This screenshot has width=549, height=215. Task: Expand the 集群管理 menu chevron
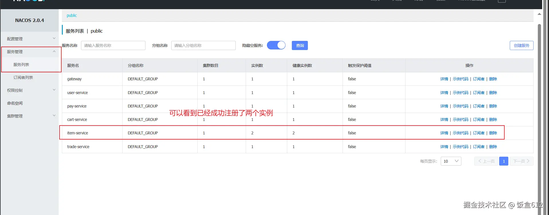54,116
